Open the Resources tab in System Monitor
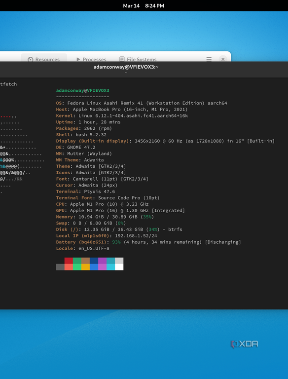The width and height of the screenshot is (288, 379). pyautogui.click(x=44, y=59)
